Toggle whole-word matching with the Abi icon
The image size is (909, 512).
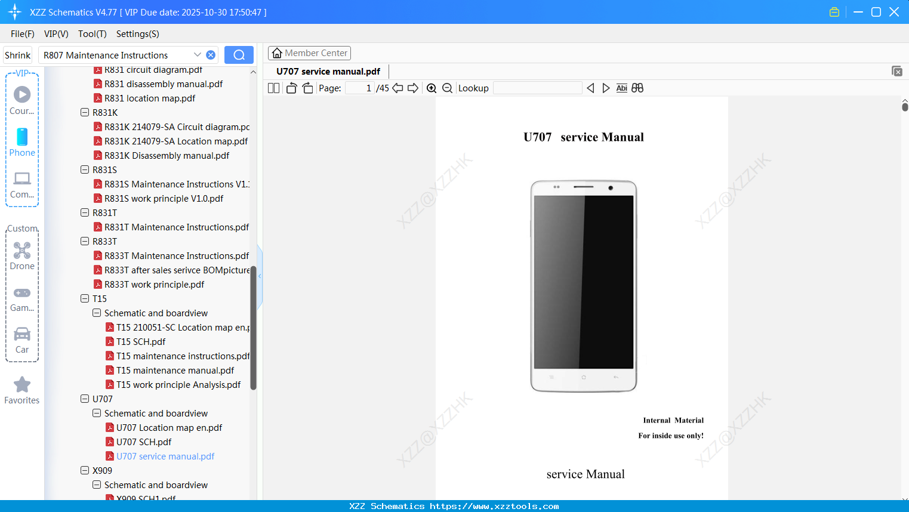622,88
